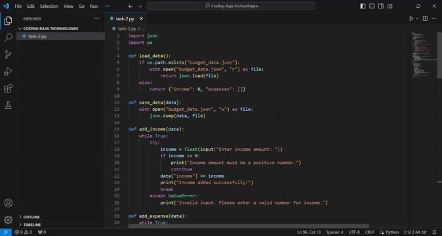Close the task-2.py tab
The height and width of the screenshot is (236, 442).
[141, 18]
